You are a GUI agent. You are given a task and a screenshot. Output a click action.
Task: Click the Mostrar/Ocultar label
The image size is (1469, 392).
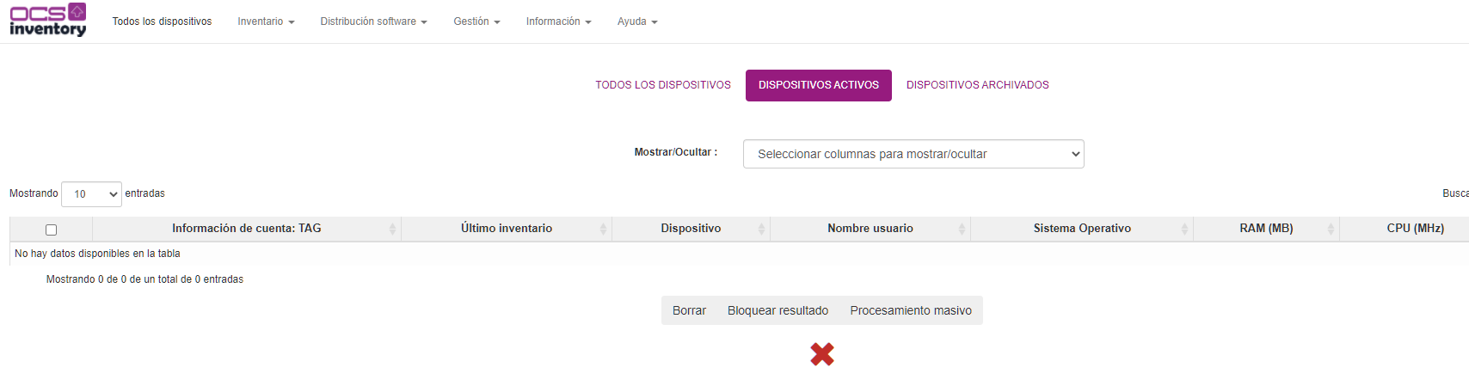click(x=675, y=152)
